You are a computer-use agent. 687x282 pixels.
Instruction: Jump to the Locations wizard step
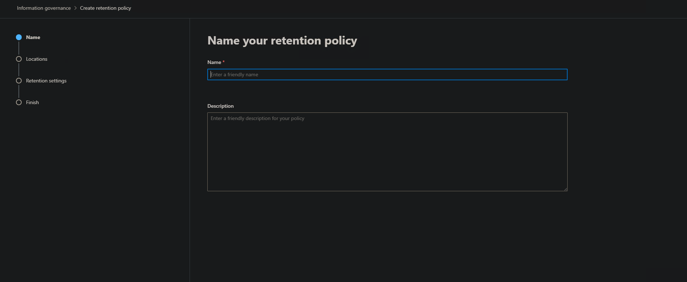point(37,59)
